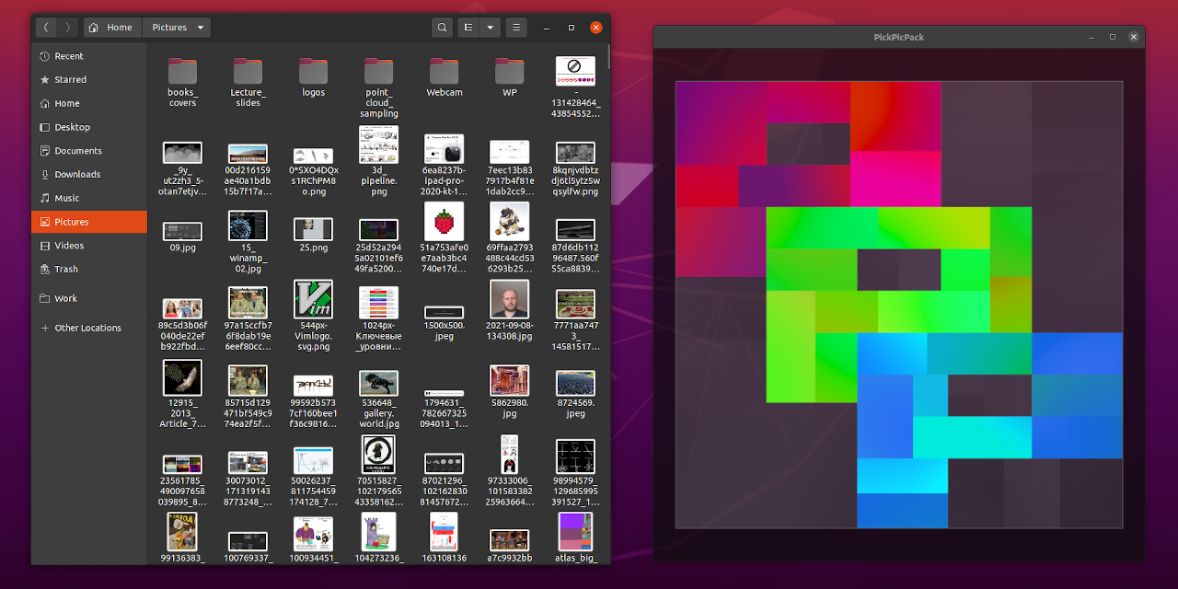1178x589 pixels.
Task: Select the 8724569.jpeg thumbnail
Action: 575,383
